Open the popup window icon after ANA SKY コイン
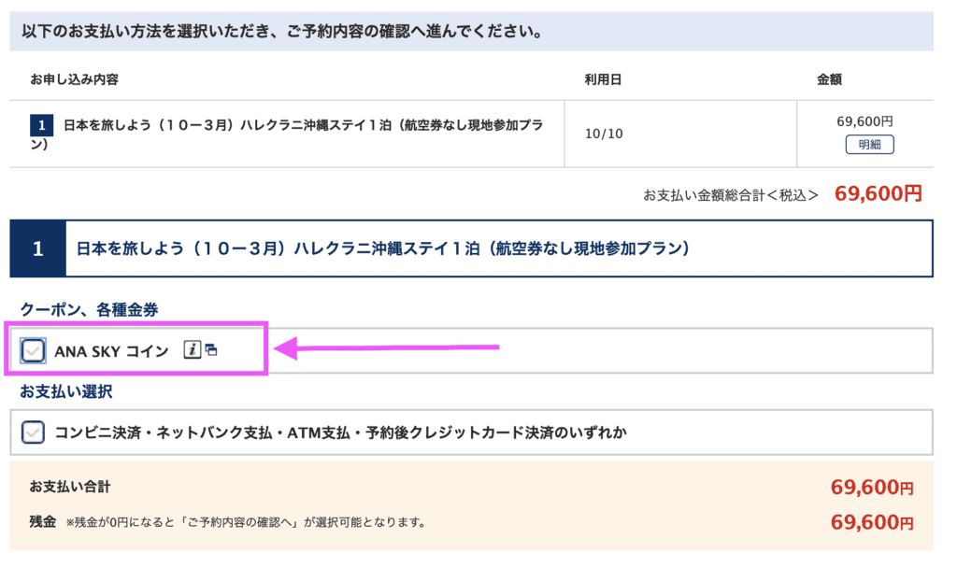This screenshot has height=567, width=957. point(211,350)
